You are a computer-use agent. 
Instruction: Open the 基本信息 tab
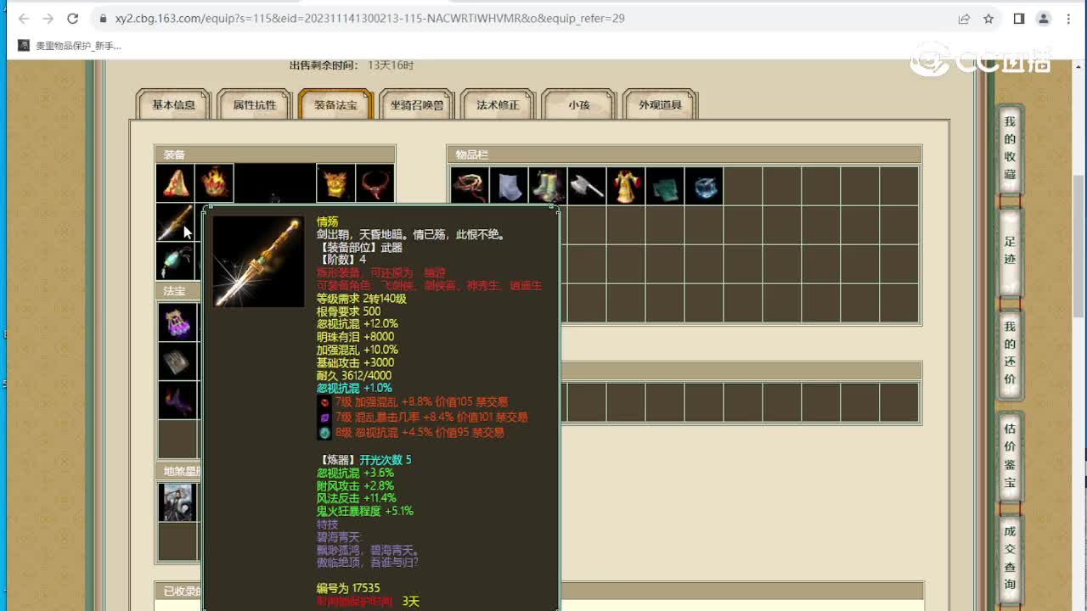173,105
